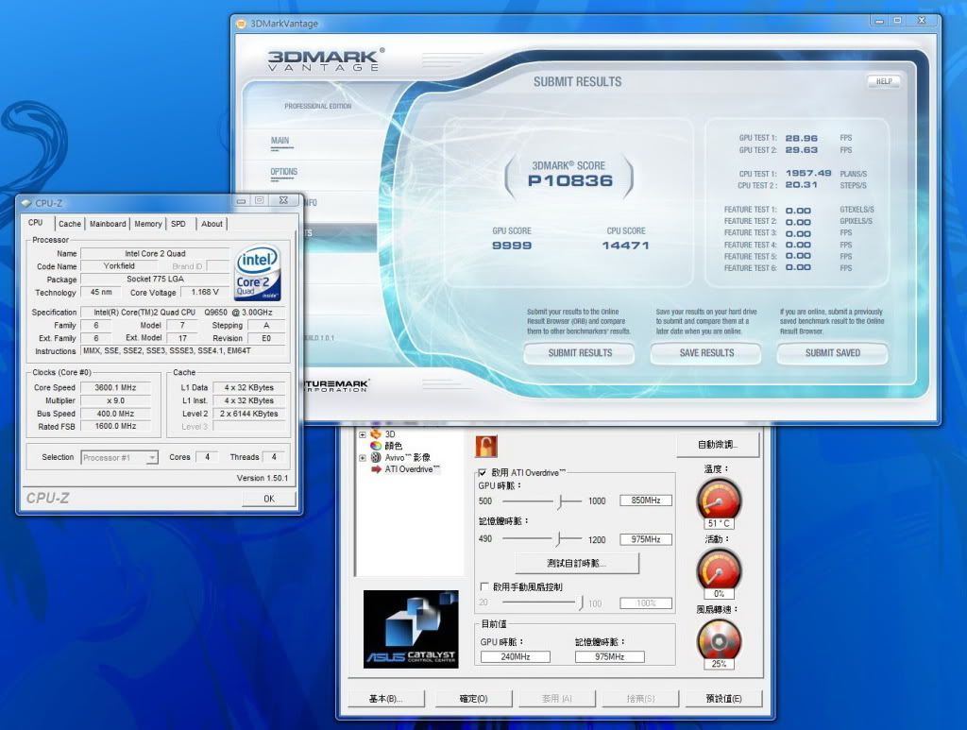Select the CPU tab in CPU-Z
967x730 pixels.
(36, 223)
